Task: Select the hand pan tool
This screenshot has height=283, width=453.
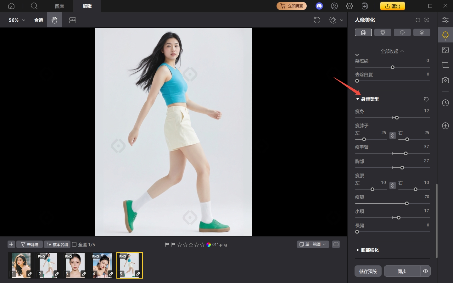Action: pos(54,20)
